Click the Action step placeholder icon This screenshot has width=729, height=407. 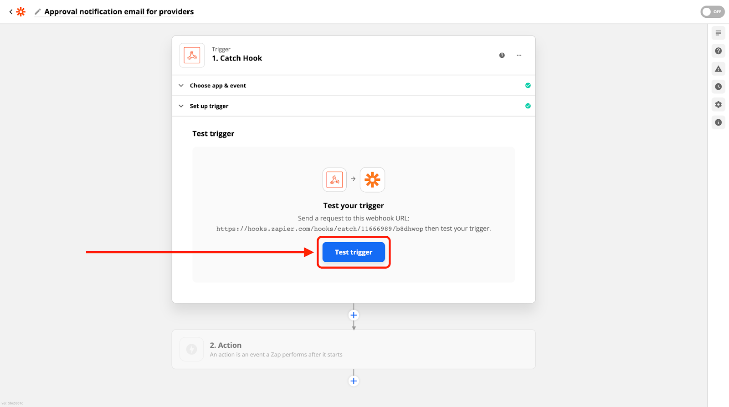[x=192, y=349]
